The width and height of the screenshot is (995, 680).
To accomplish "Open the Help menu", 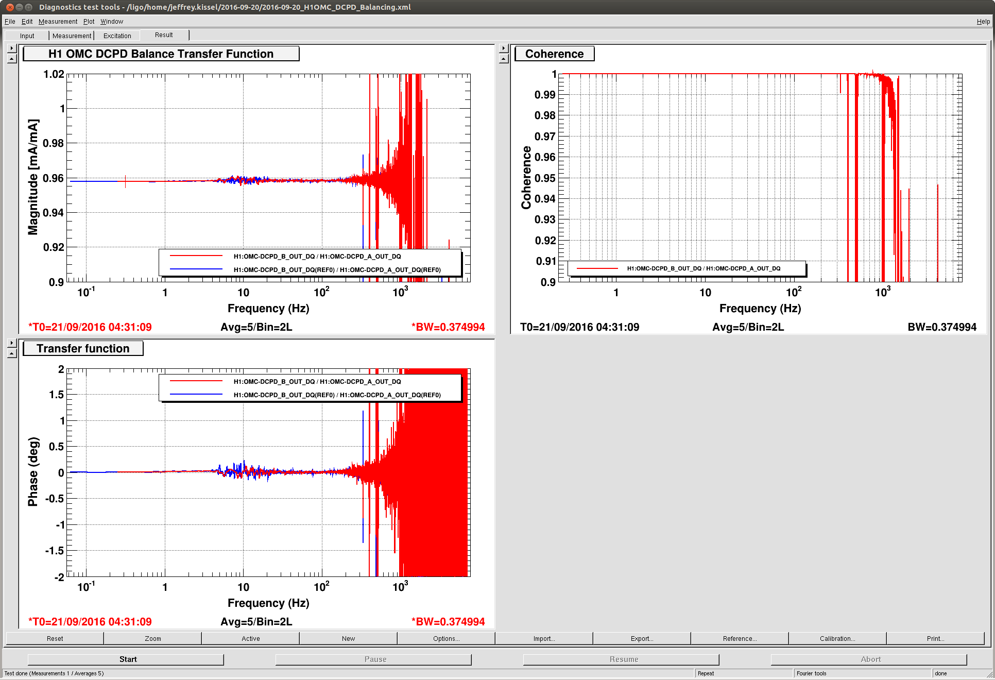I will pos(983,21).
